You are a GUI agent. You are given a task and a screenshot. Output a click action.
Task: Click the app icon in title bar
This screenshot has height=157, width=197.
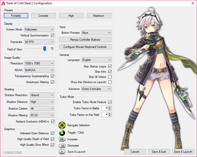(3, 3)
